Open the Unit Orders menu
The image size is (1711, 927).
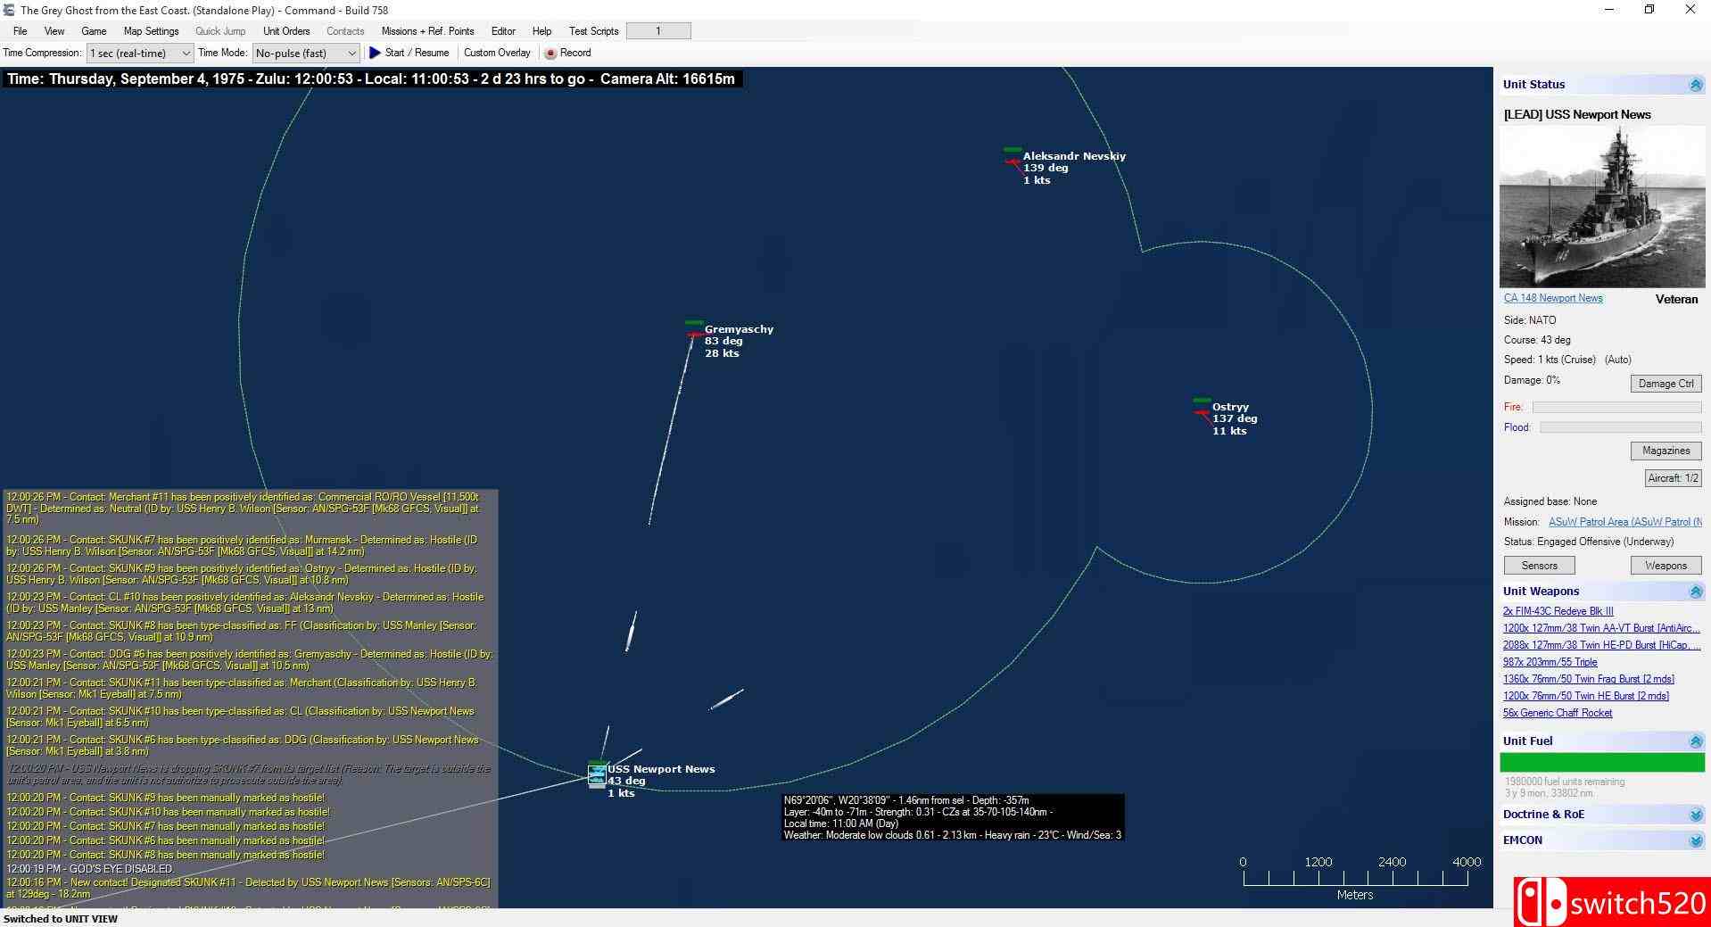(286, 31)
